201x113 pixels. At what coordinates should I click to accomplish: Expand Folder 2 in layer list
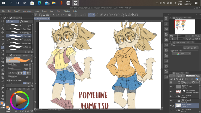pyautogui.click(x=176, y=96)
